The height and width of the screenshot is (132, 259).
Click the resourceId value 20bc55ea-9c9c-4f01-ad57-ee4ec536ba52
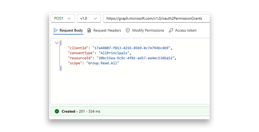coord(136,58)
